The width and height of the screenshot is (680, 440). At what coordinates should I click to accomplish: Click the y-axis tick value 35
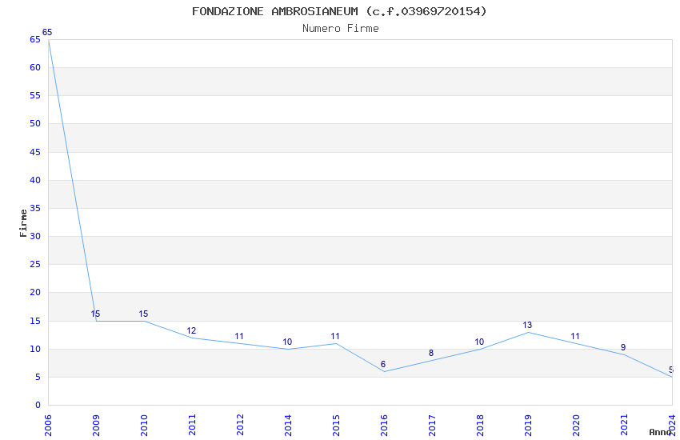coord(35,209)
